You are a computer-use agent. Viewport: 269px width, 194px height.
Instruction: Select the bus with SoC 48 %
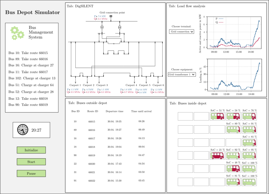click(233, 168)
